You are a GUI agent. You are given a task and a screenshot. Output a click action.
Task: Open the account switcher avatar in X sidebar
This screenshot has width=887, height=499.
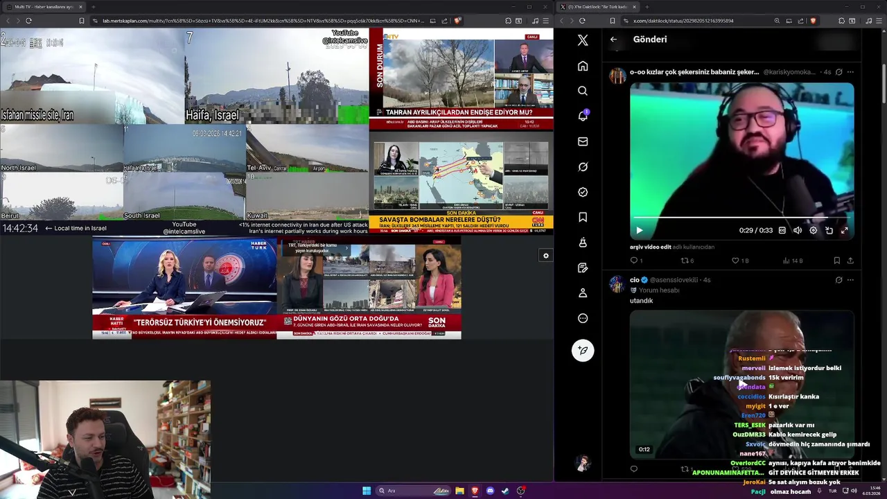(583, 463)
